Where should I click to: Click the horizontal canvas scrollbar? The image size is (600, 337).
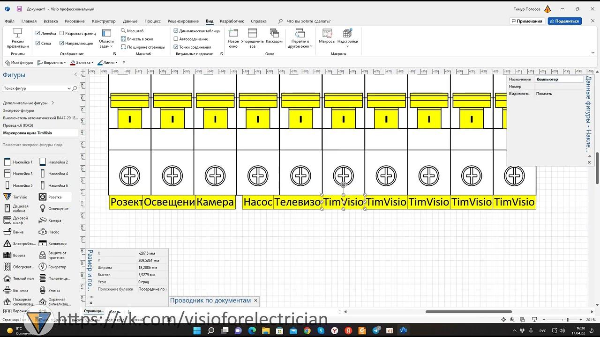pyautogui.click(x=468, y=311)
